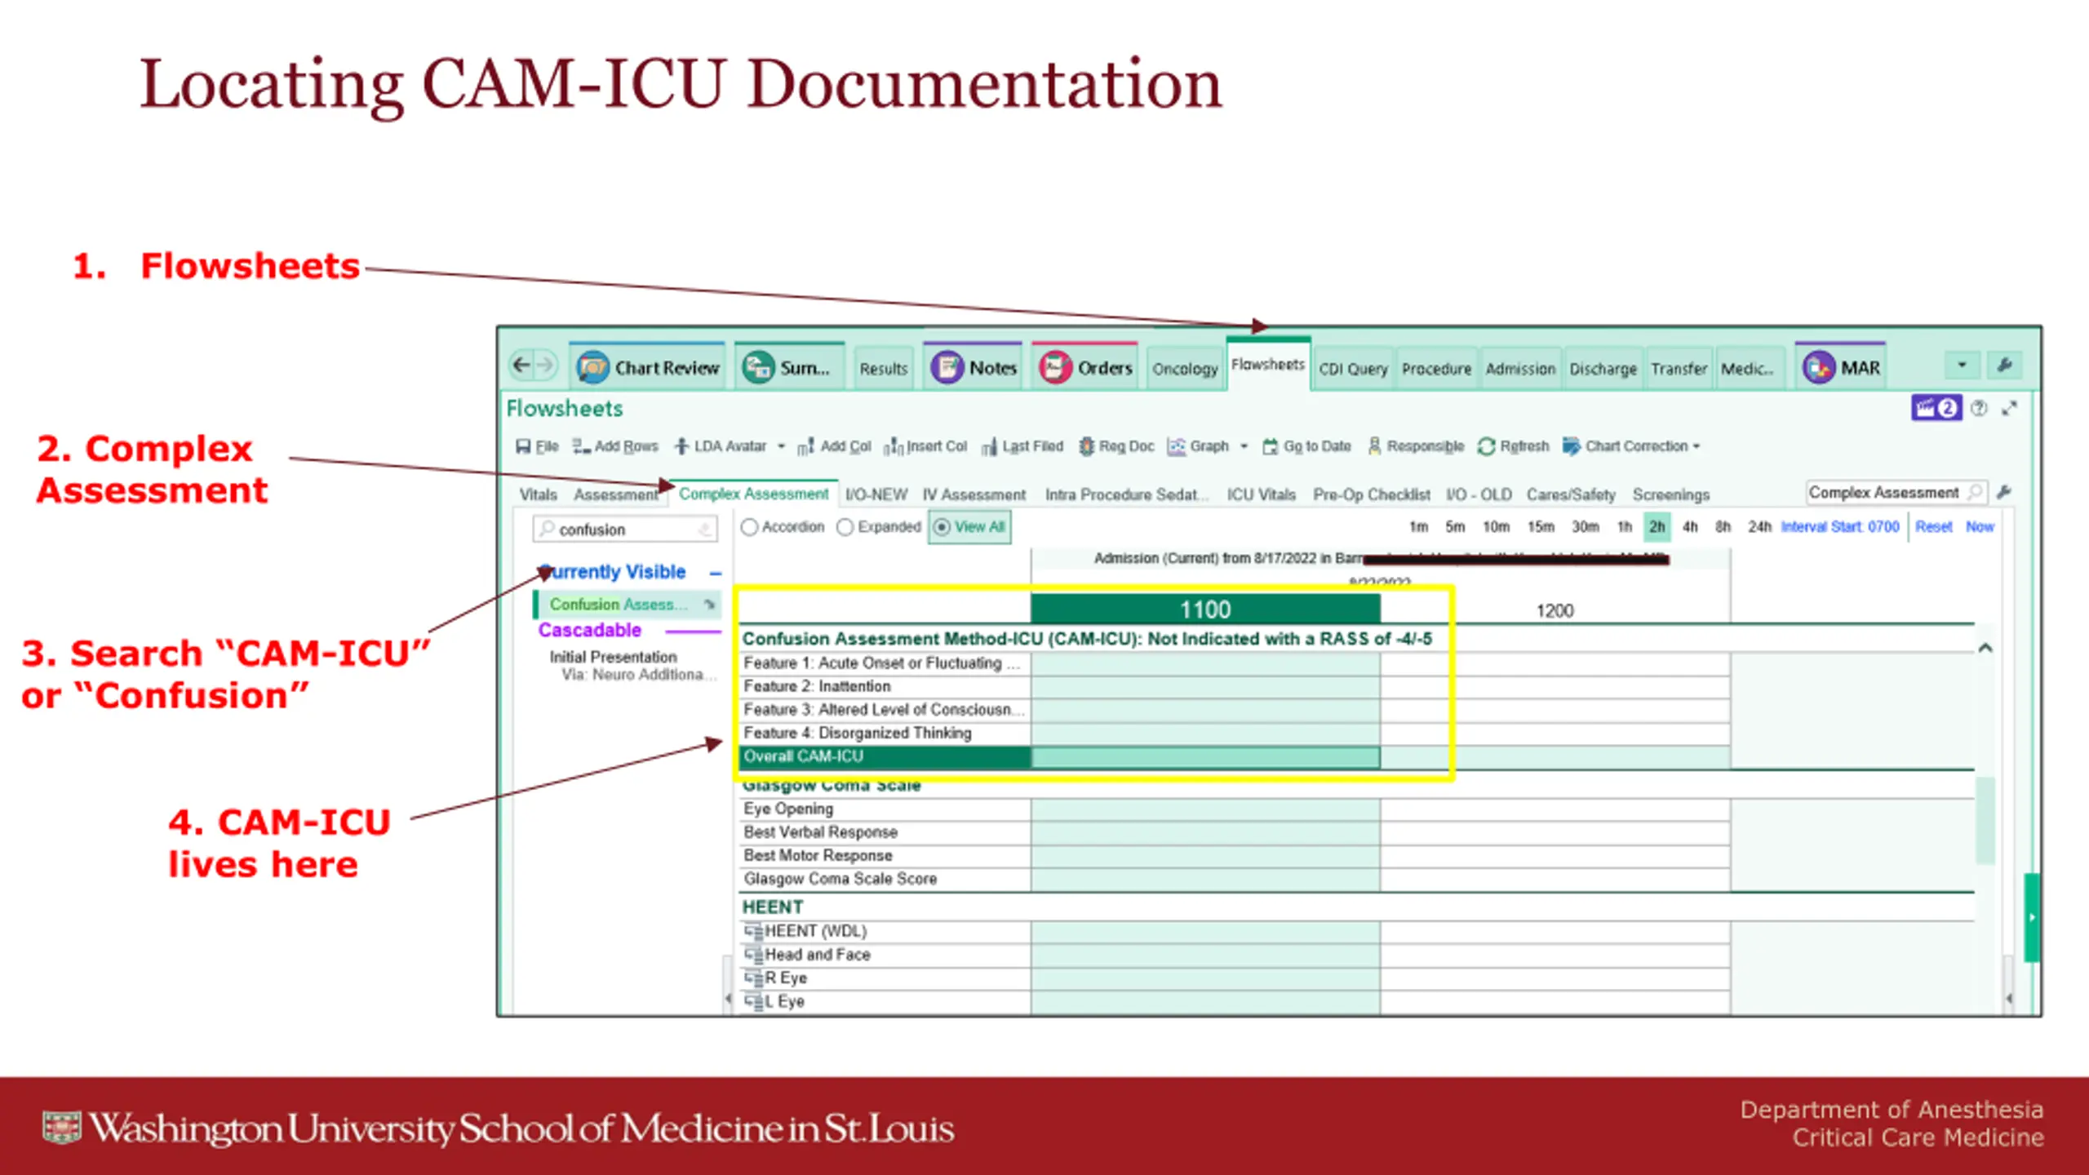This screenshot has height=1175, width=2089.
Task: Collapse the Currently Visible section
Action: [x=716, y=573]
